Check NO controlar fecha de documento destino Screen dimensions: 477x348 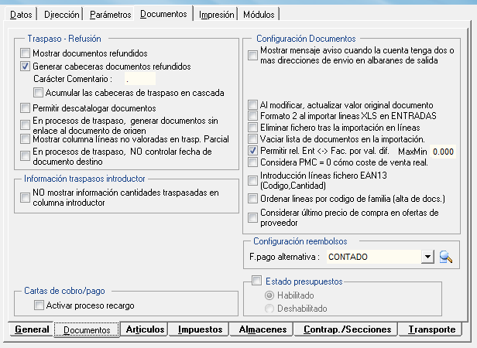[x=25, y=156]
